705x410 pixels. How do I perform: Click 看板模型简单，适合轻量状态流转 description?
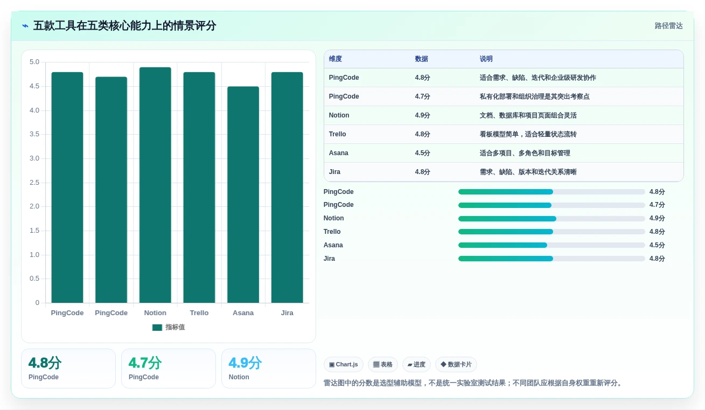[x=528, y=134]
